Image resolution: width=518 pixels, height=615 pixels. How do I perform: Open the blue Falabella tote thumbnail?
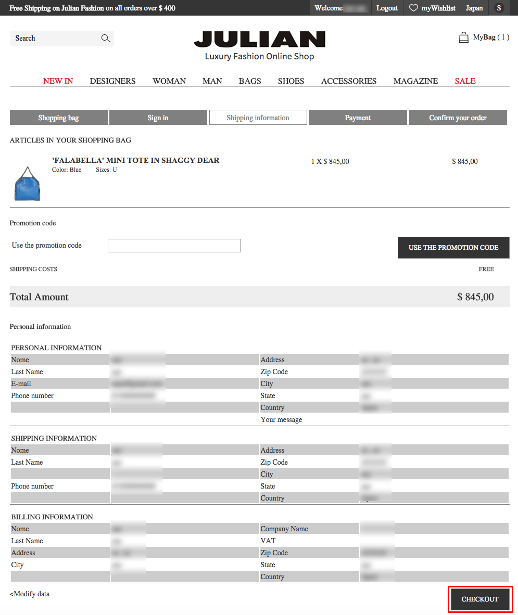pyautogui.click(x=27, y=184)
